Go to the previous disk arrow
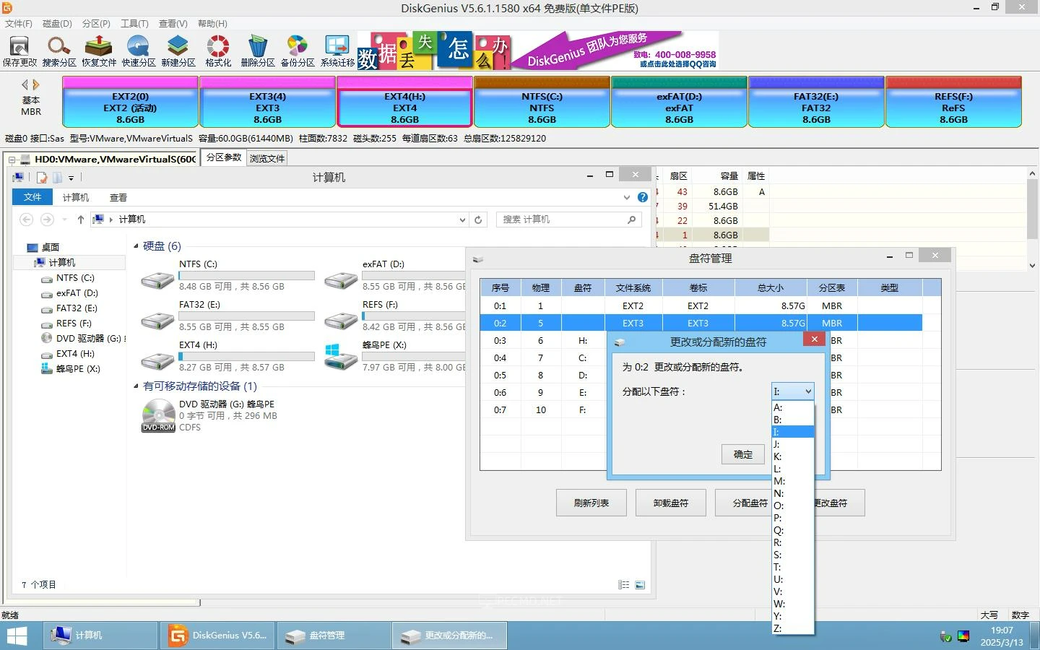The height and width of the screenshot is (650, 1040). pos(25,84)
